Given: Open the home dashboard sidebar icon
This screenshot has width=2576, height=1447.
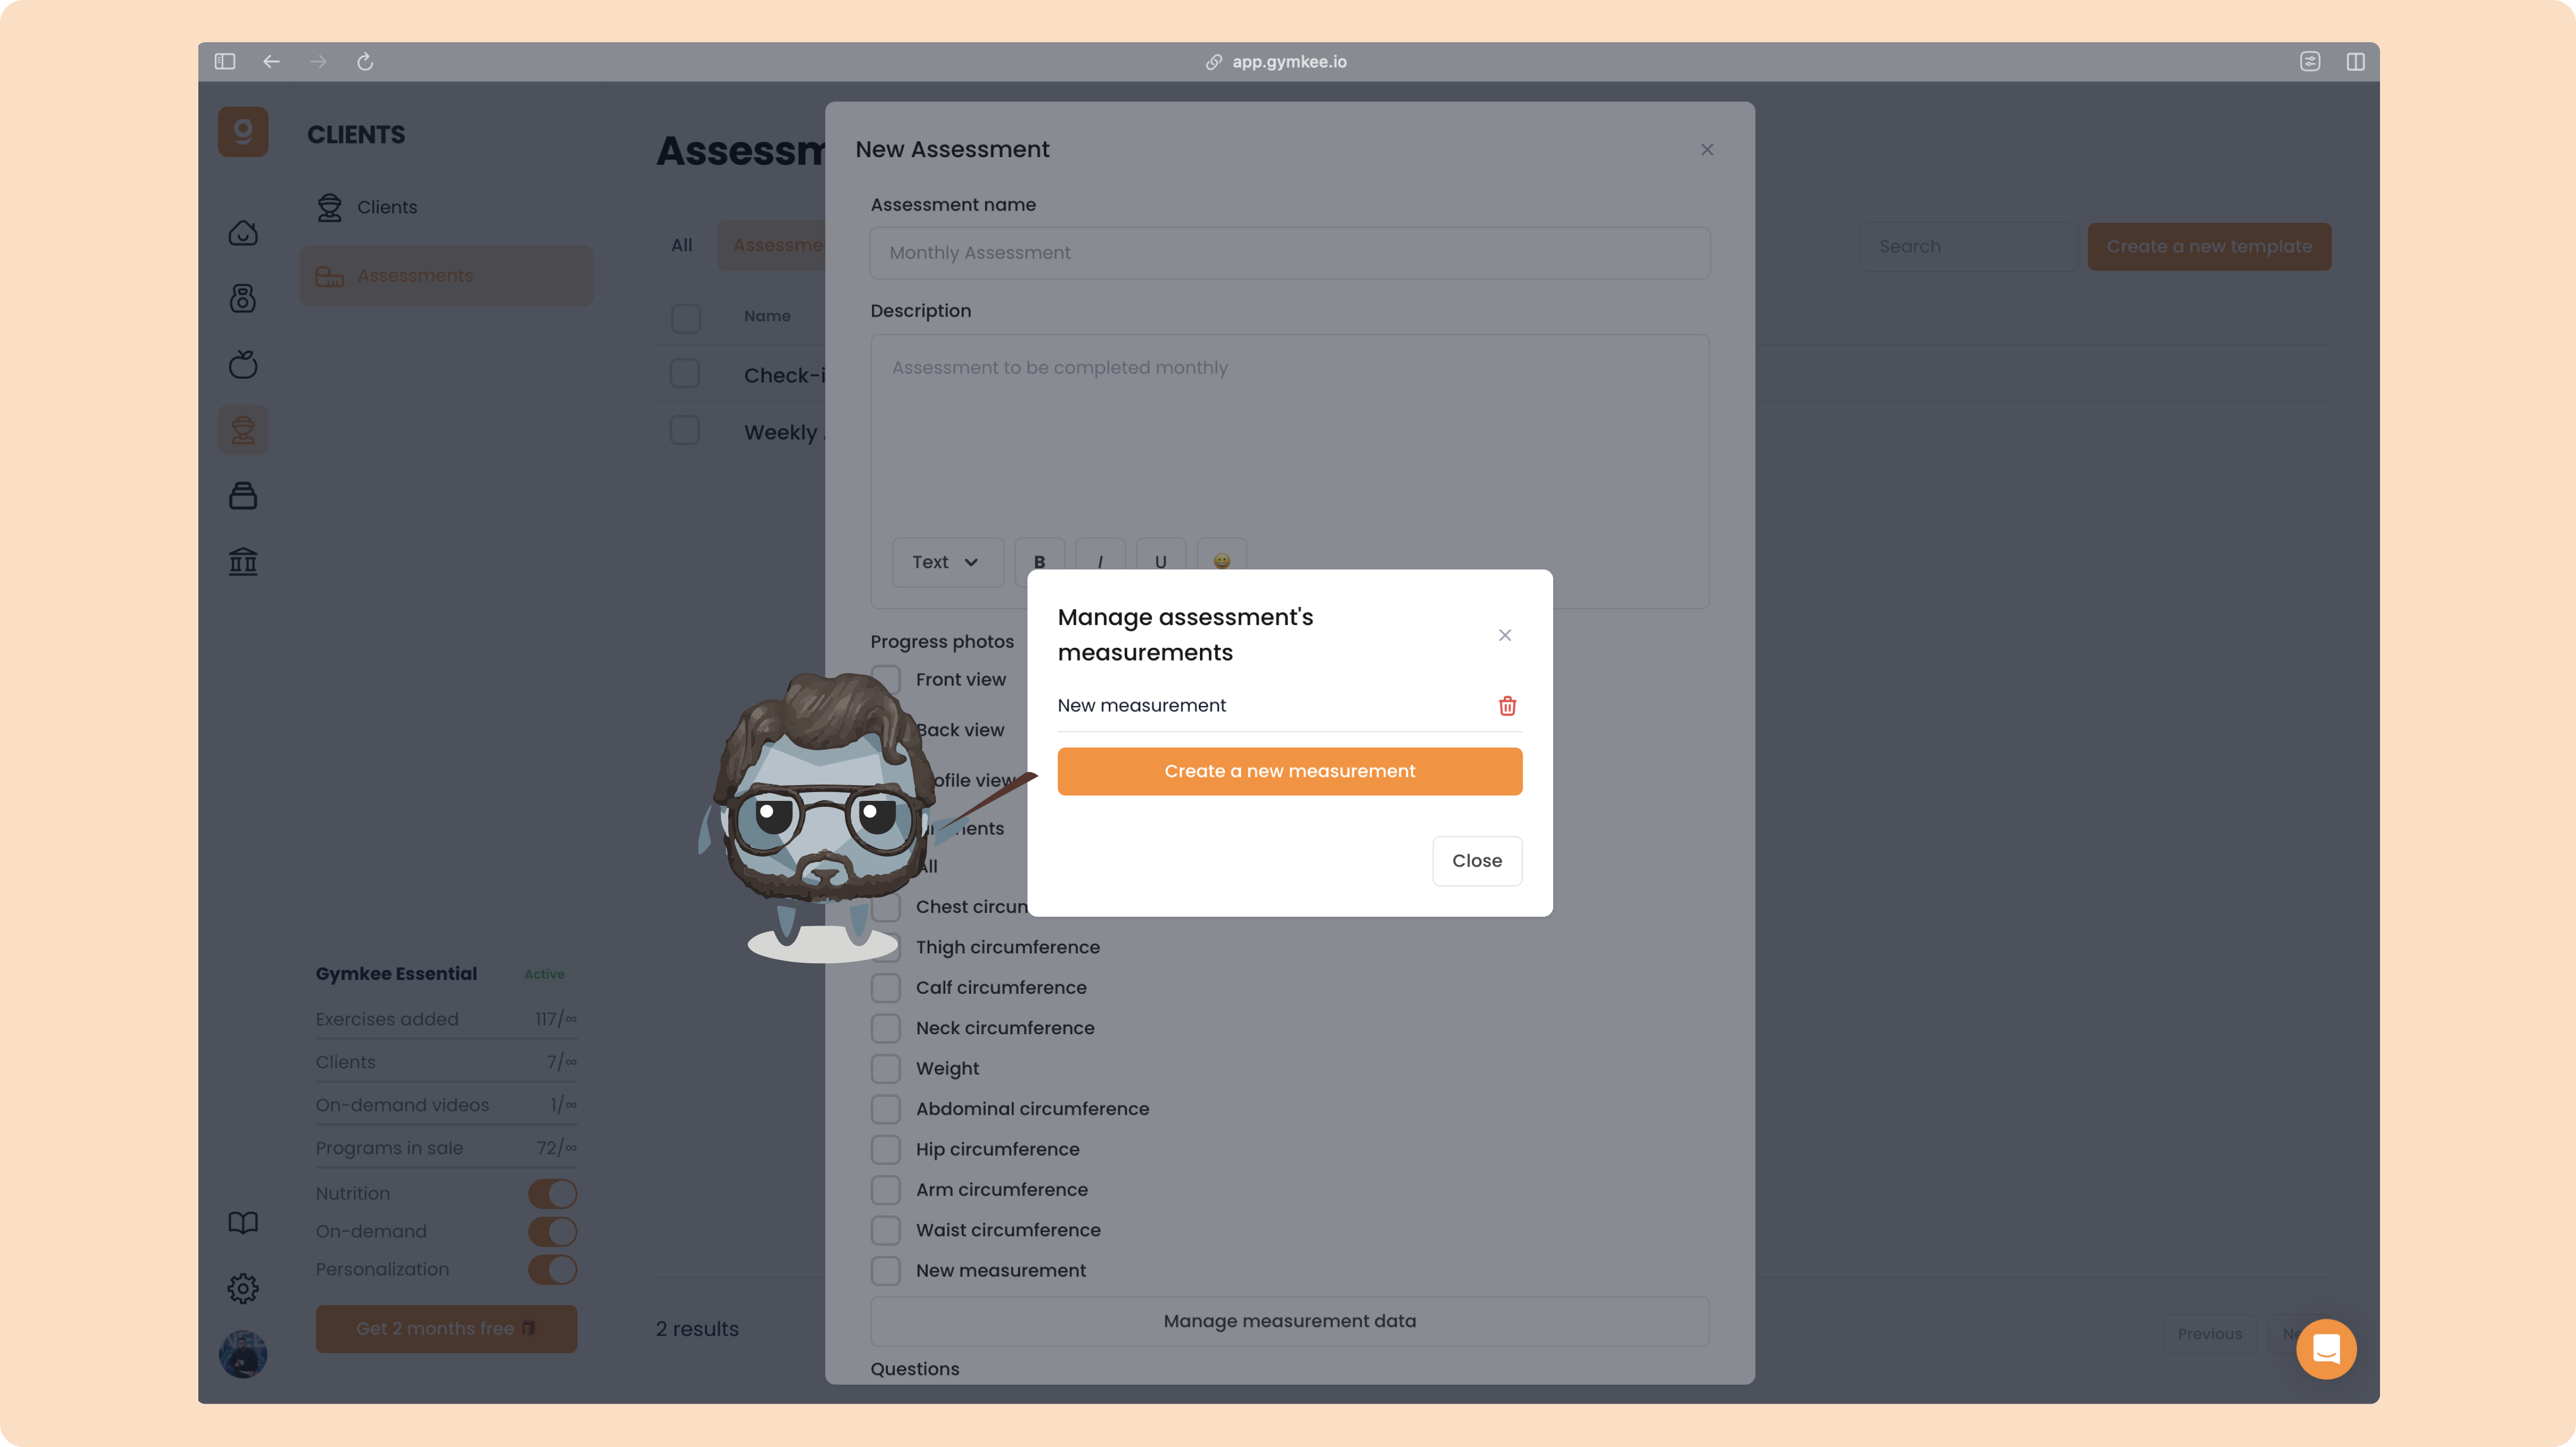Looking at the screenshot, I should click(x=243, y=233).
